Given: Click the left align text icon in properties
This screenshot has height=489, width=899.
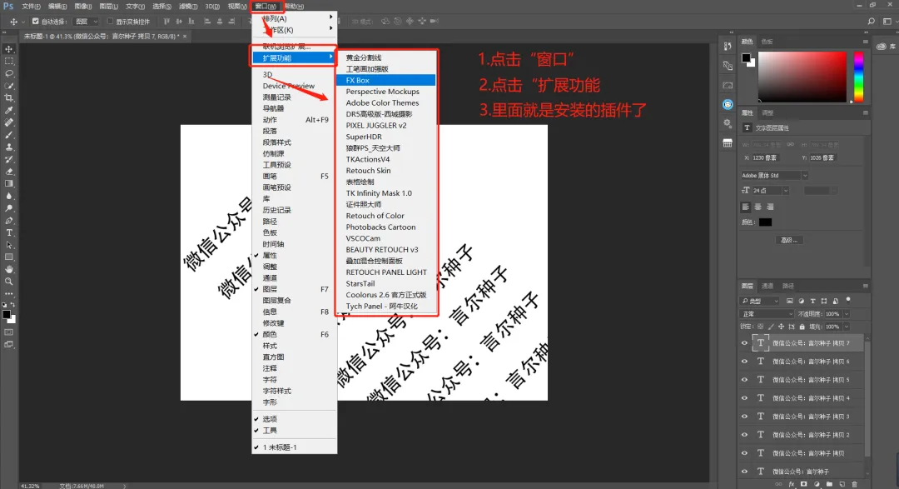Looking at the screenshot, I should pyautogui.click(x=745, y=207).
